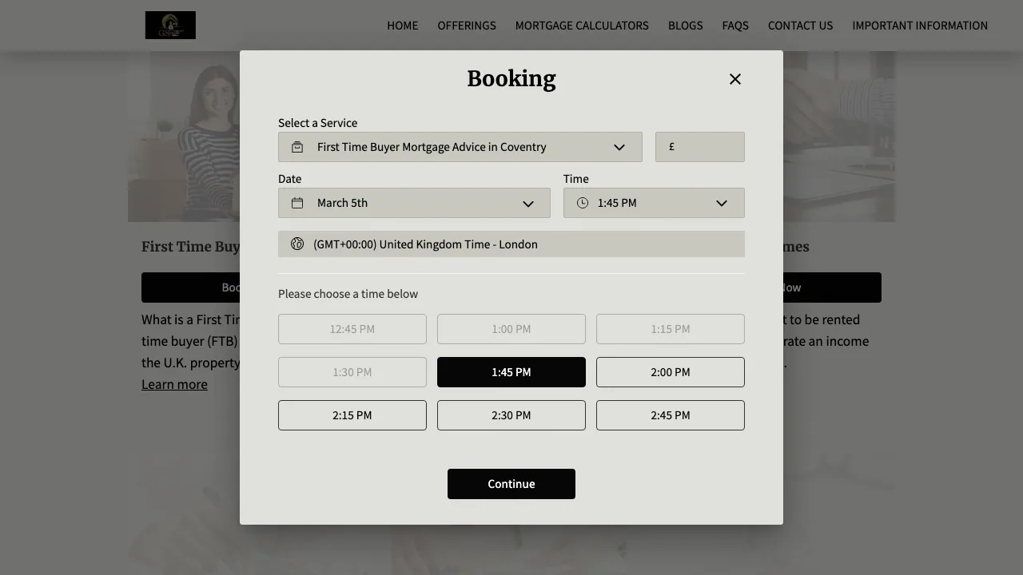Go to the Offerings page
Image resolution: width=1023 pixels, height=575 pixels.
click(467, 26)
